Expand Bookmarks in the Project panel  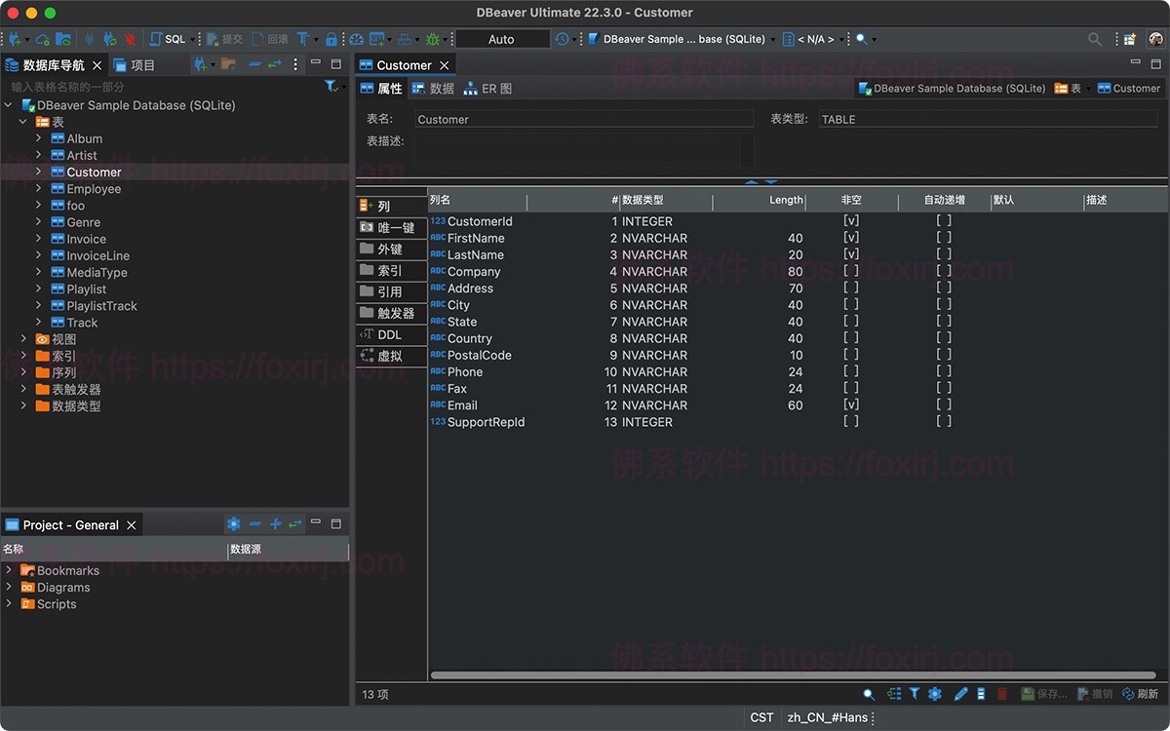(x=11, y=570)
